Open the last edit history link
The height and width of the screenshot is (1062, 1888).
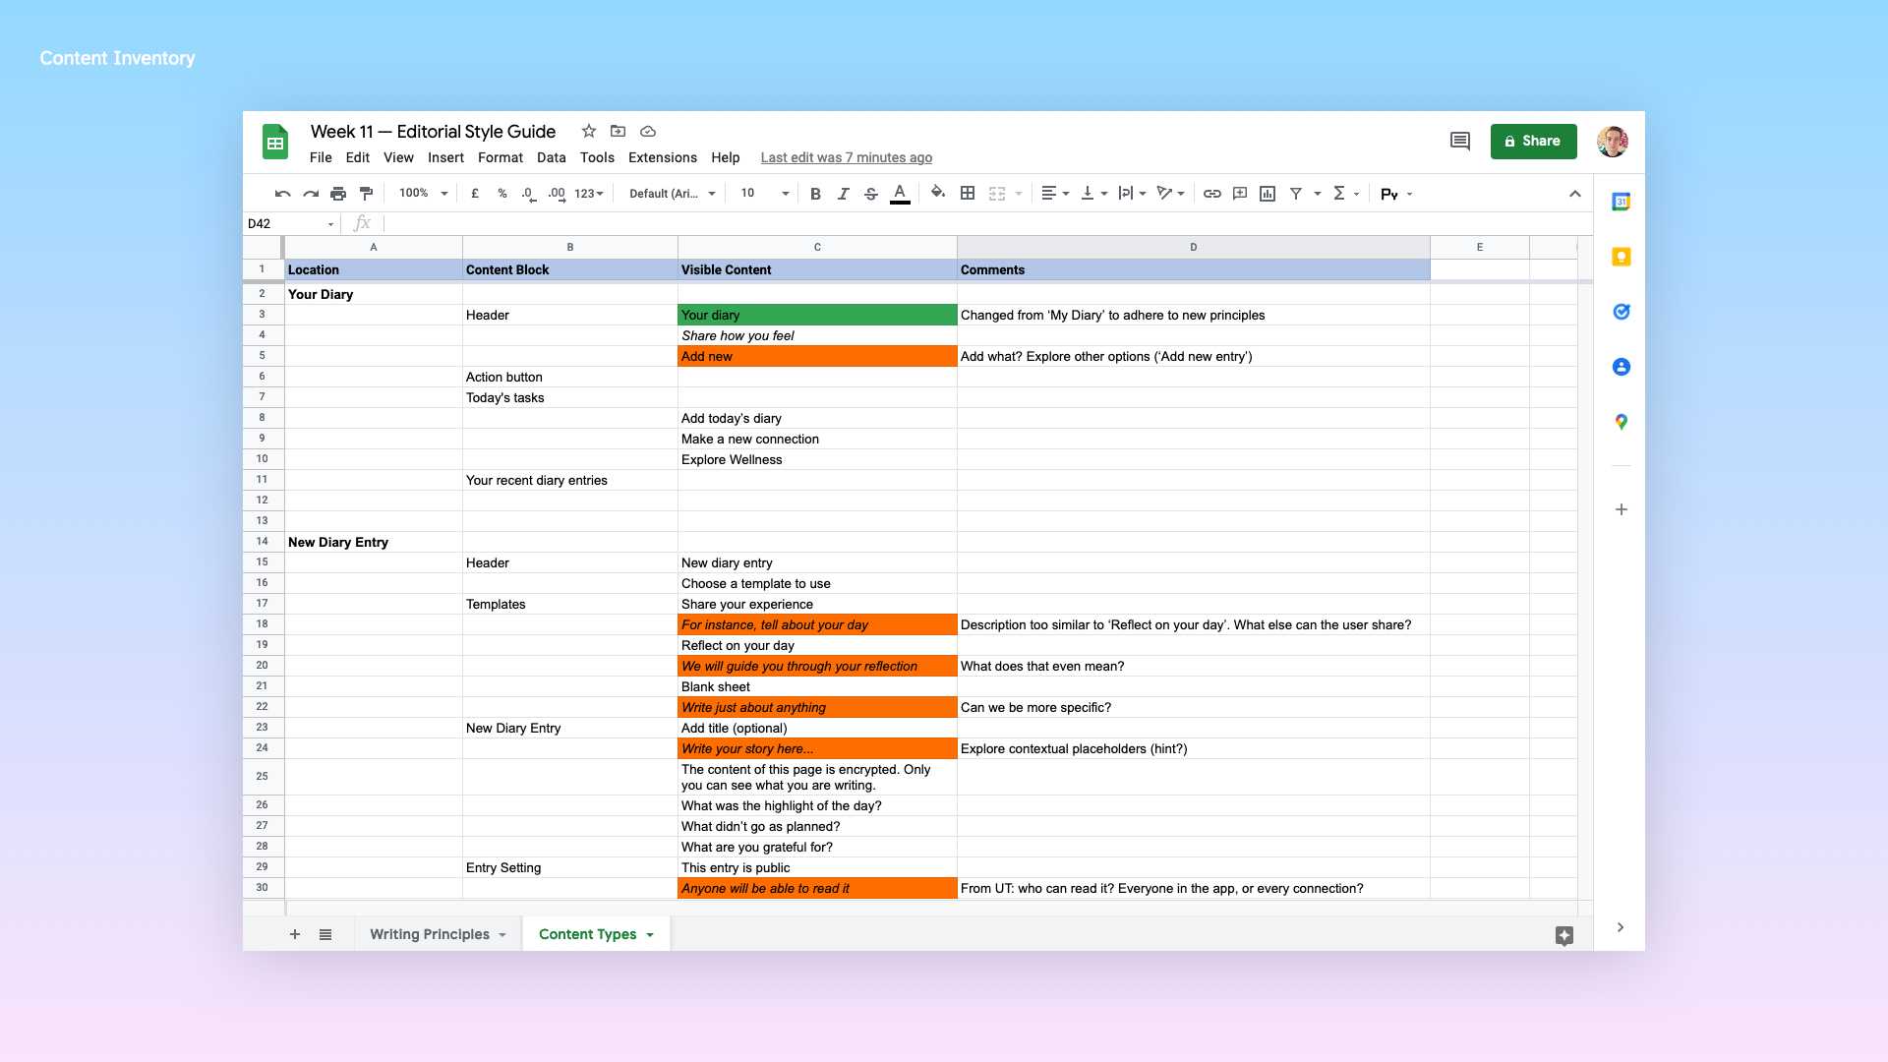(846, 157)
